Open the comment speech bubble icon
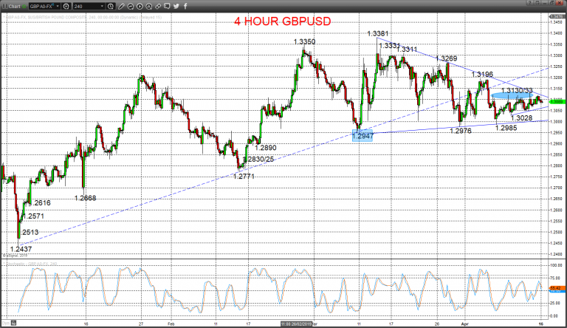 click(167, 6)
